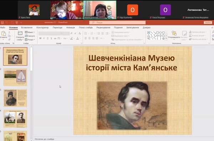Click the Change Case Aa icon
214x141 pixels.
tap(65, 38)
